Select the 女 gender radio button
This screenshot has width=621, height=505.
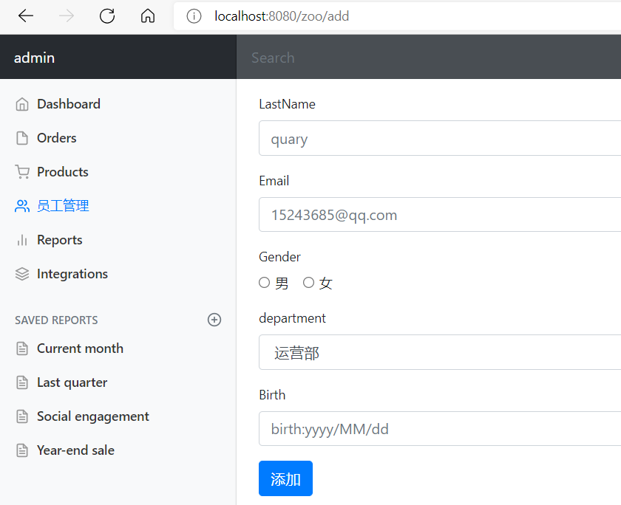tap(309, 283)
